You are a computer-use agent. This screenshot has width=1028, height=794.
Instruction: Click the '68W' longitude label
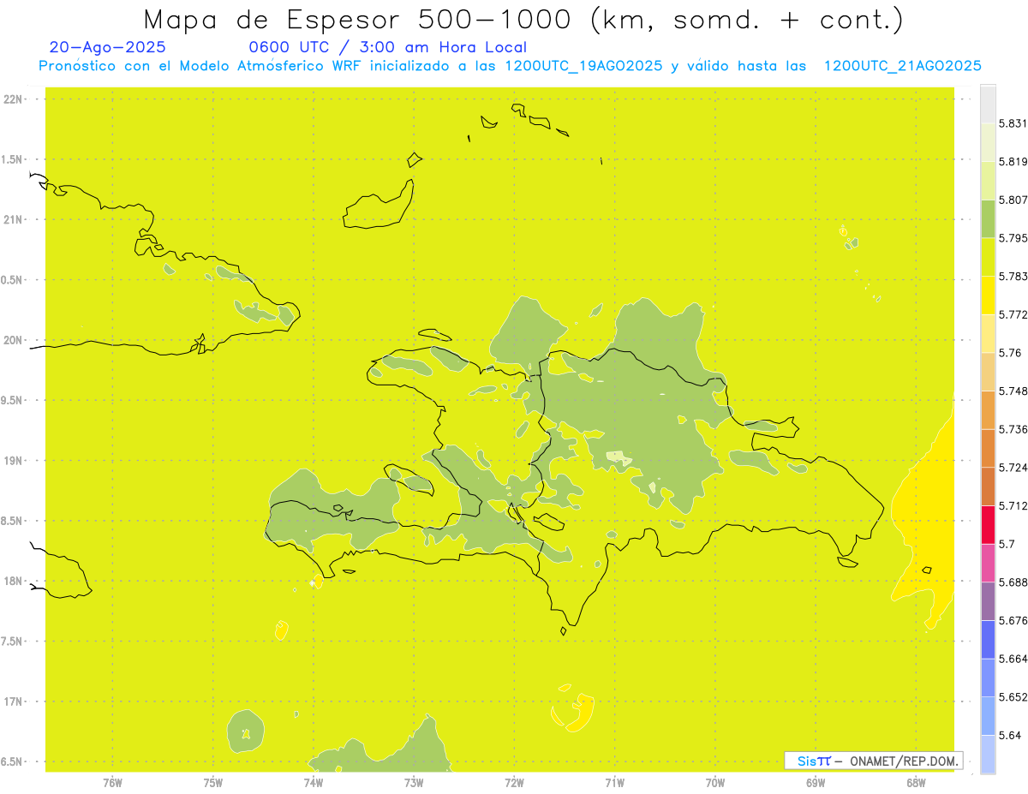click(x=916, y=783)
